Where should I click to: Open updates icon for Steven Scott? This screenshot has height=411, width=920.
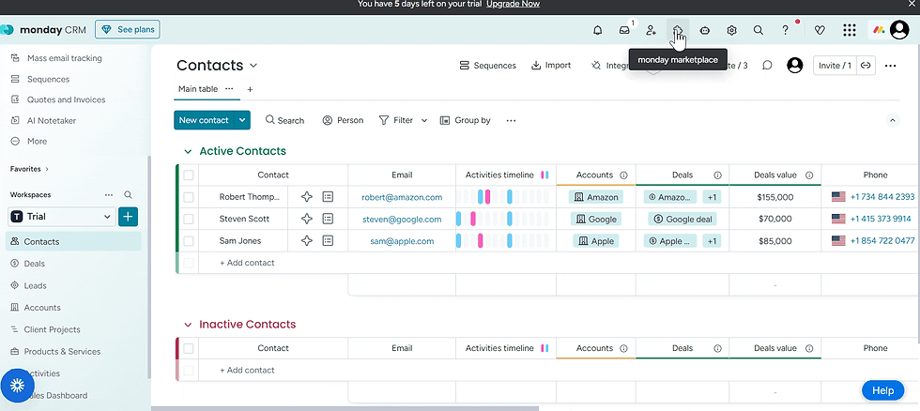[328, 219]
